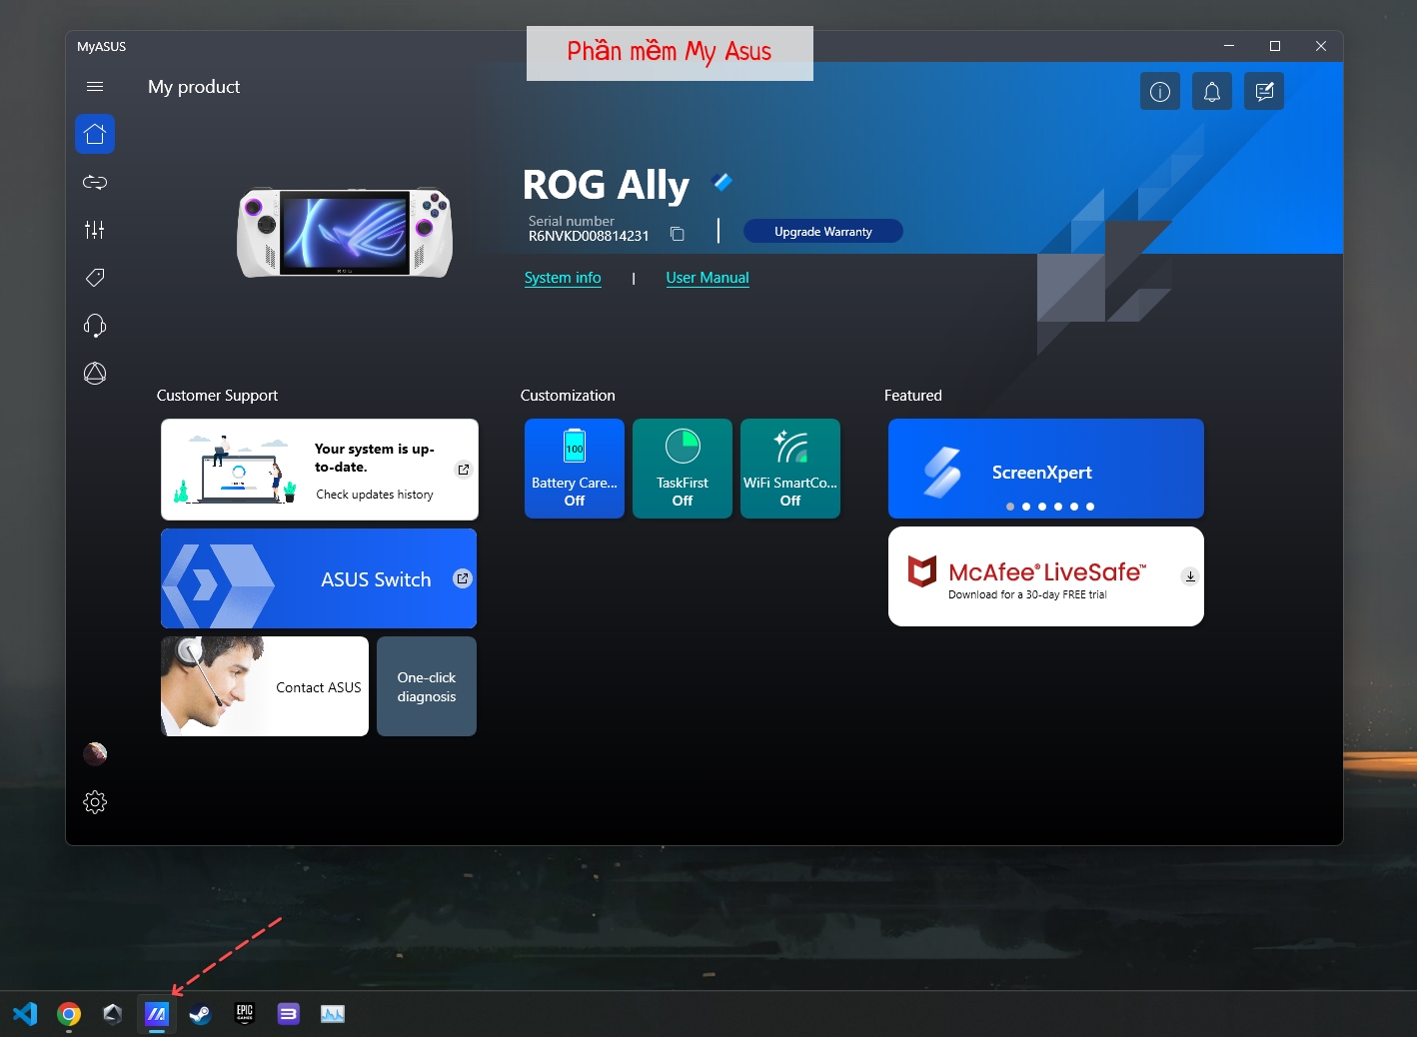This screenshot has width=1417, height=1037.
Task: Open the purple list app taskbar icon
Action: [x=289, y=1014]
